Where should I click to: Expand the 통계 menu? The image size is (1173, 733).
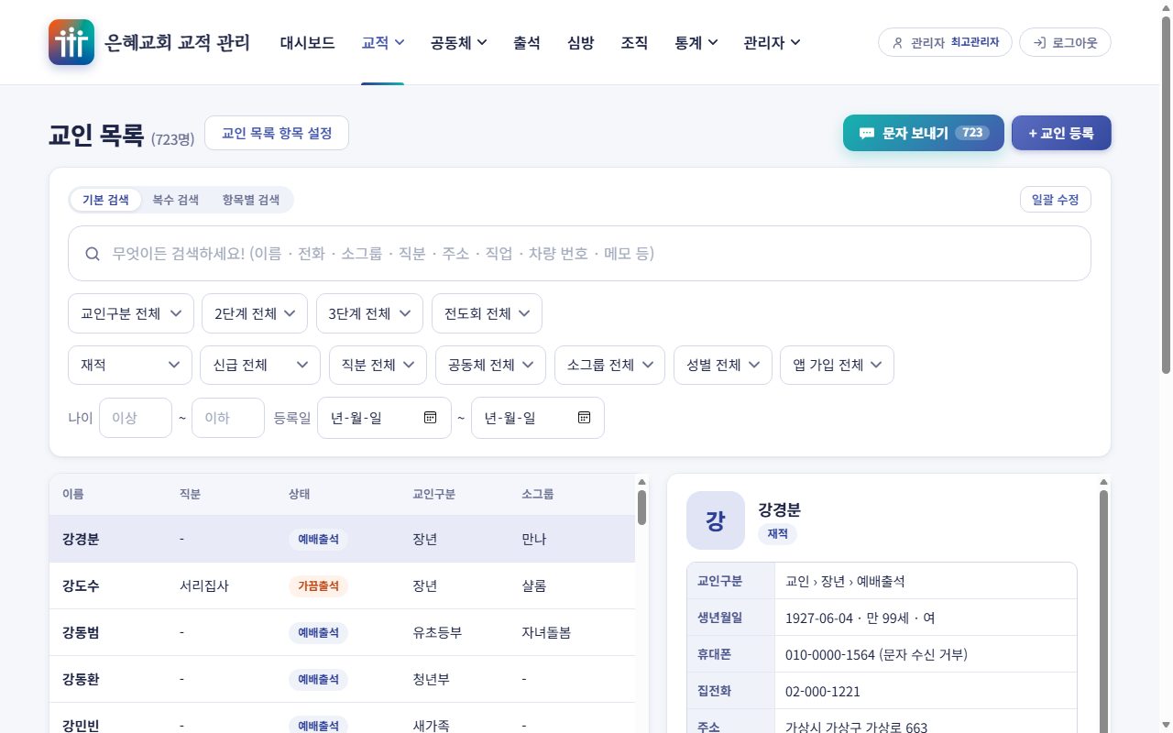tap(696, 42)
